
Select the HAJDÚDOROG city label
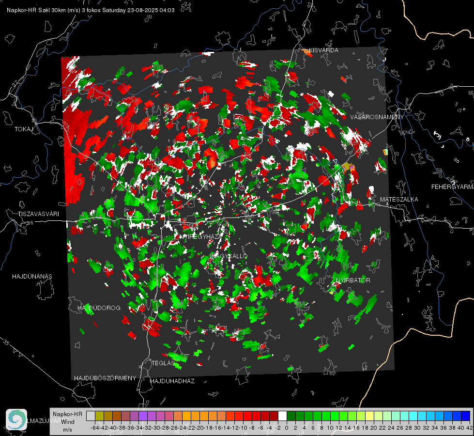click(99, 308)
